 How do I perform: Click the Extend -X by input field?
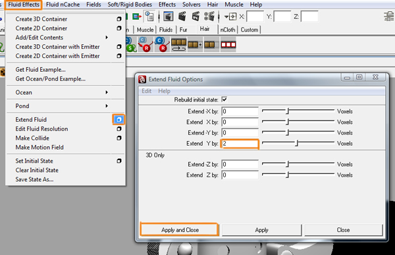pyautogui.click(x=240, y=111)
